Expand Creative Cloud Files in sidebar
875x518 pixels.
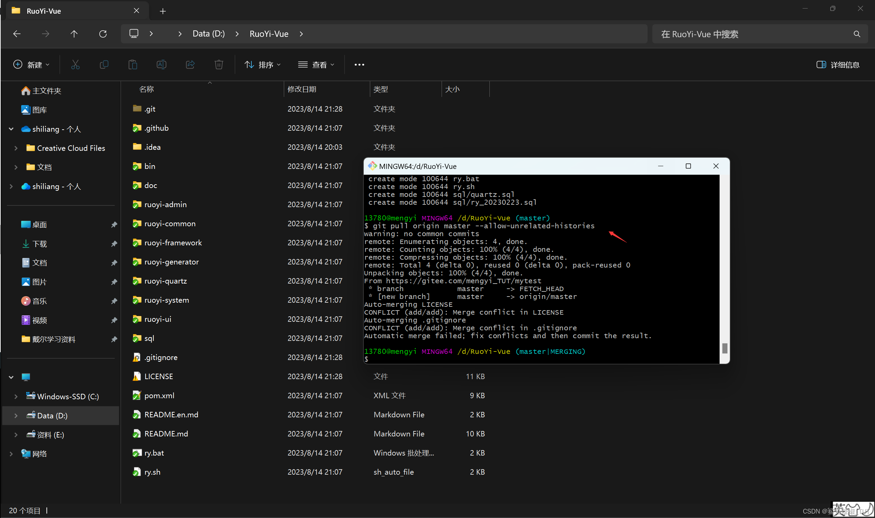click(x=16, y=148)
